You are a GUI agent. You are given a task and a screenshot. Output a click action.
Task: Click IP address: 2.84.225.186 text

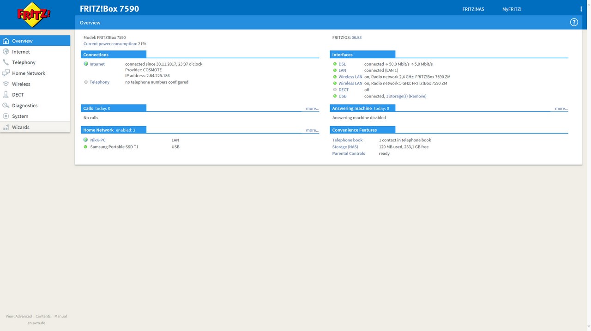pyautogui.click(x=147, y=76)
